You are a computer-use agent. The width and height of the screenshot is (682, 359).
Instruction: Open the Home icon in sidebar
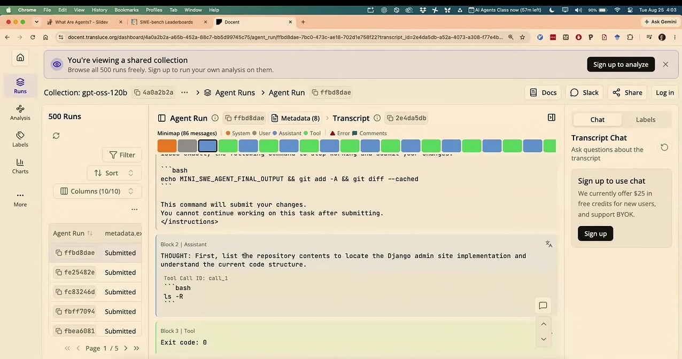click(x=20, y=58)
